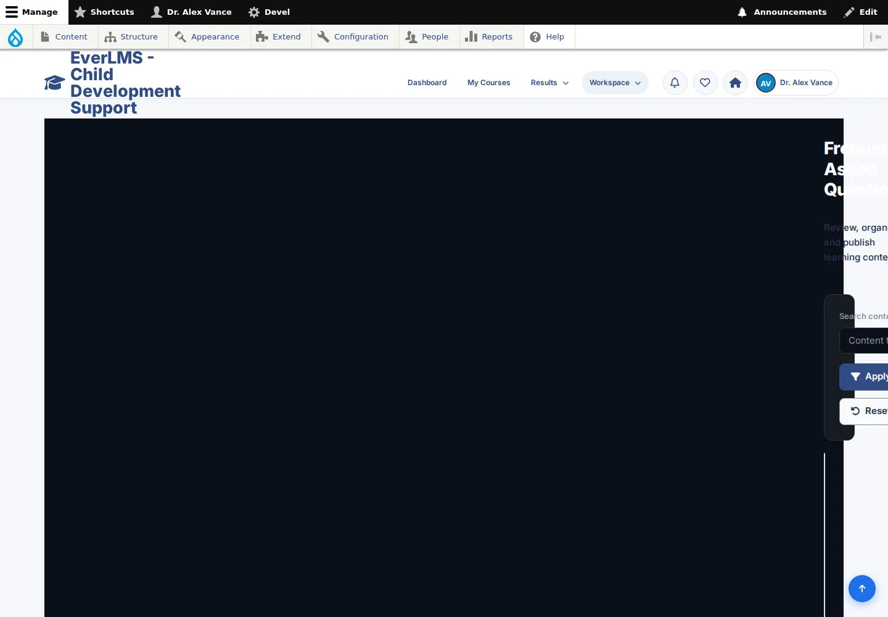Open notifications bell
The width and height of the screenshot is (888, 617).
(675, 83)
